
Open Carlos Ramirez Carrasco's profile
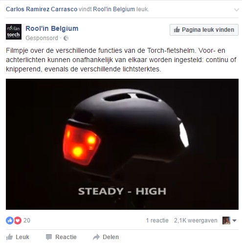pos(42,9)
